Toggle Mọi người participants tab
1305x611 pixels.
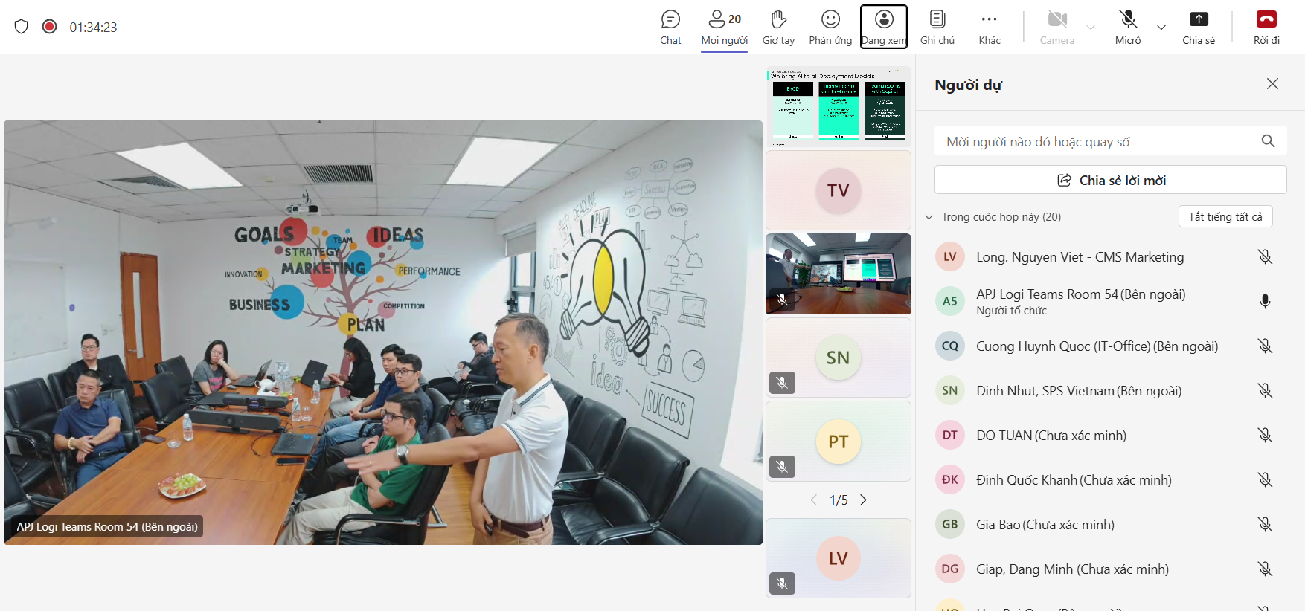pyautogui.click(x=724, y=27)
